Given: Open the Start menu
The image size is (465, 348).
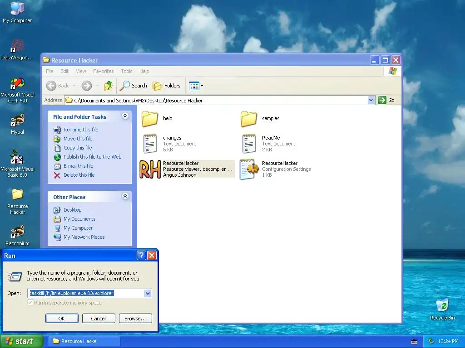Looking at the screenshot, I should tap(22, 341).
